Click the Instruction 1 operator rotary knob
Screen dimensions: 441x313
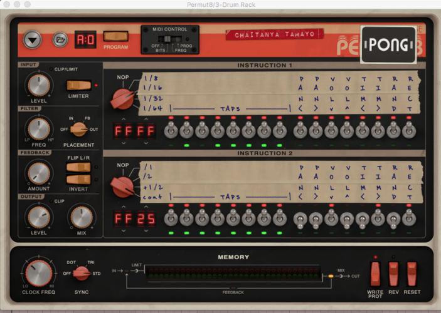122,99
